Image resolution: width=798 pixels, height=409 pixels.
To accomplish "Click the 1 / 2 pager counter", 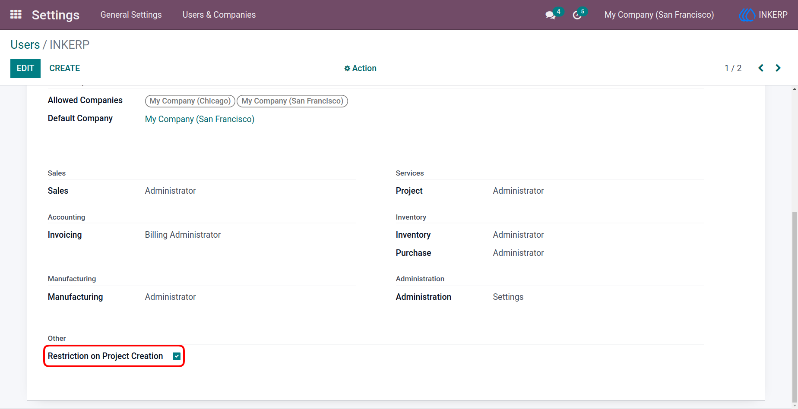I will [733, 68].
